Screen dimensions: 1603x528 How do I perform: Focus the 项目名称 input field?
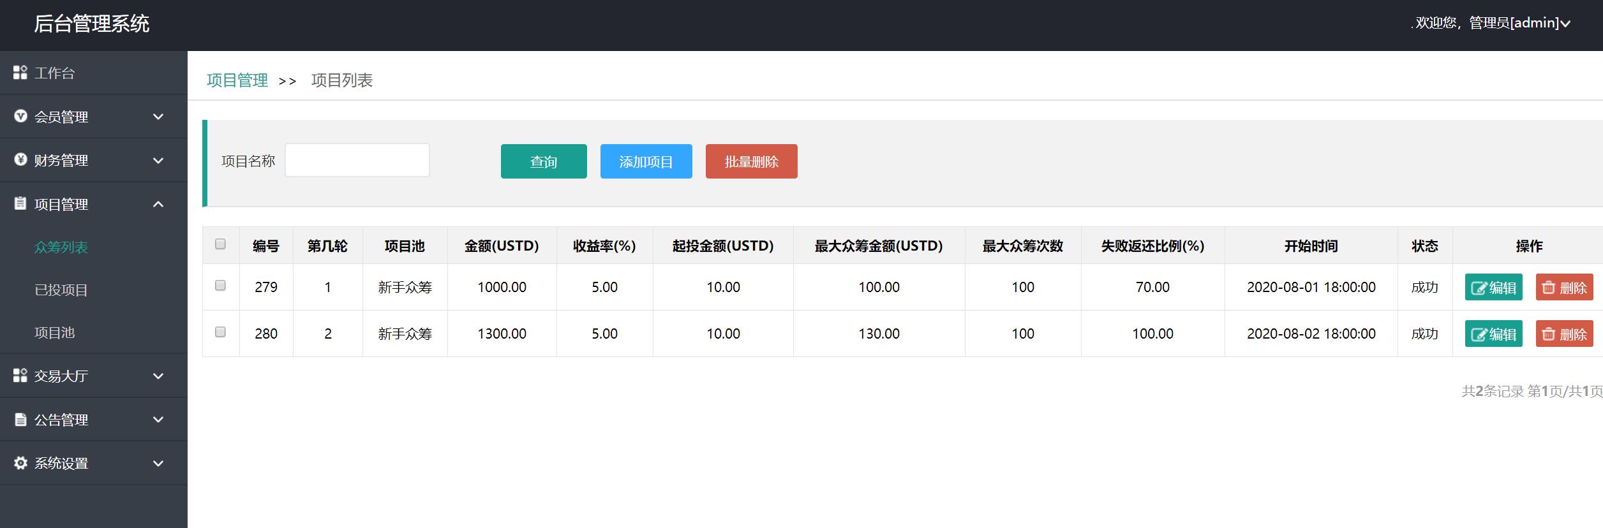click(x=357, y=160)
